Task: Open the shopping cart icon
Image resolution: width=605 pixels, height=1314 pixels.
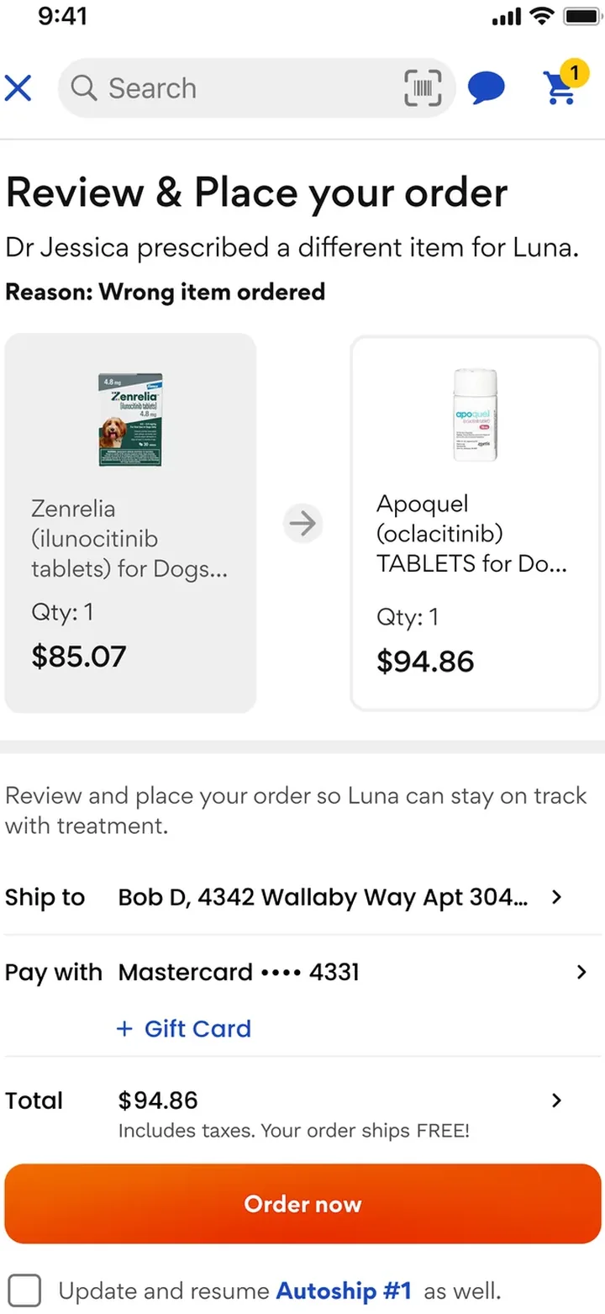Action: (560, 89)
